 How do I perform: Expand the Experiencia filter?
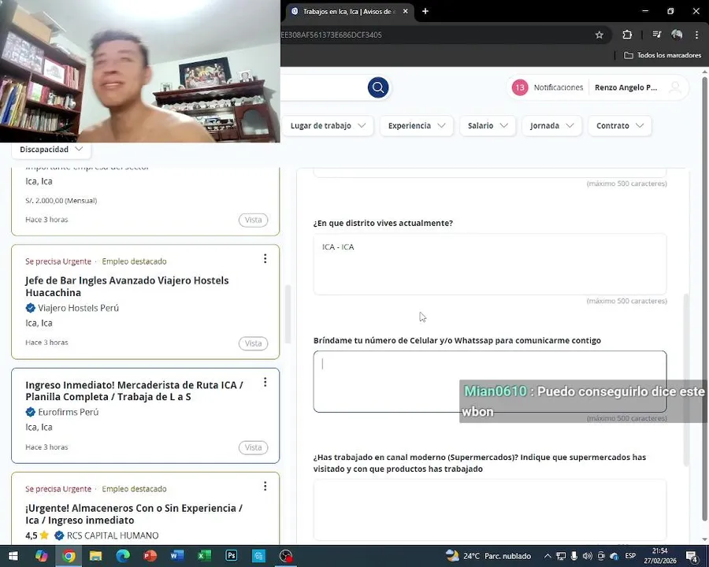[417, 126]
